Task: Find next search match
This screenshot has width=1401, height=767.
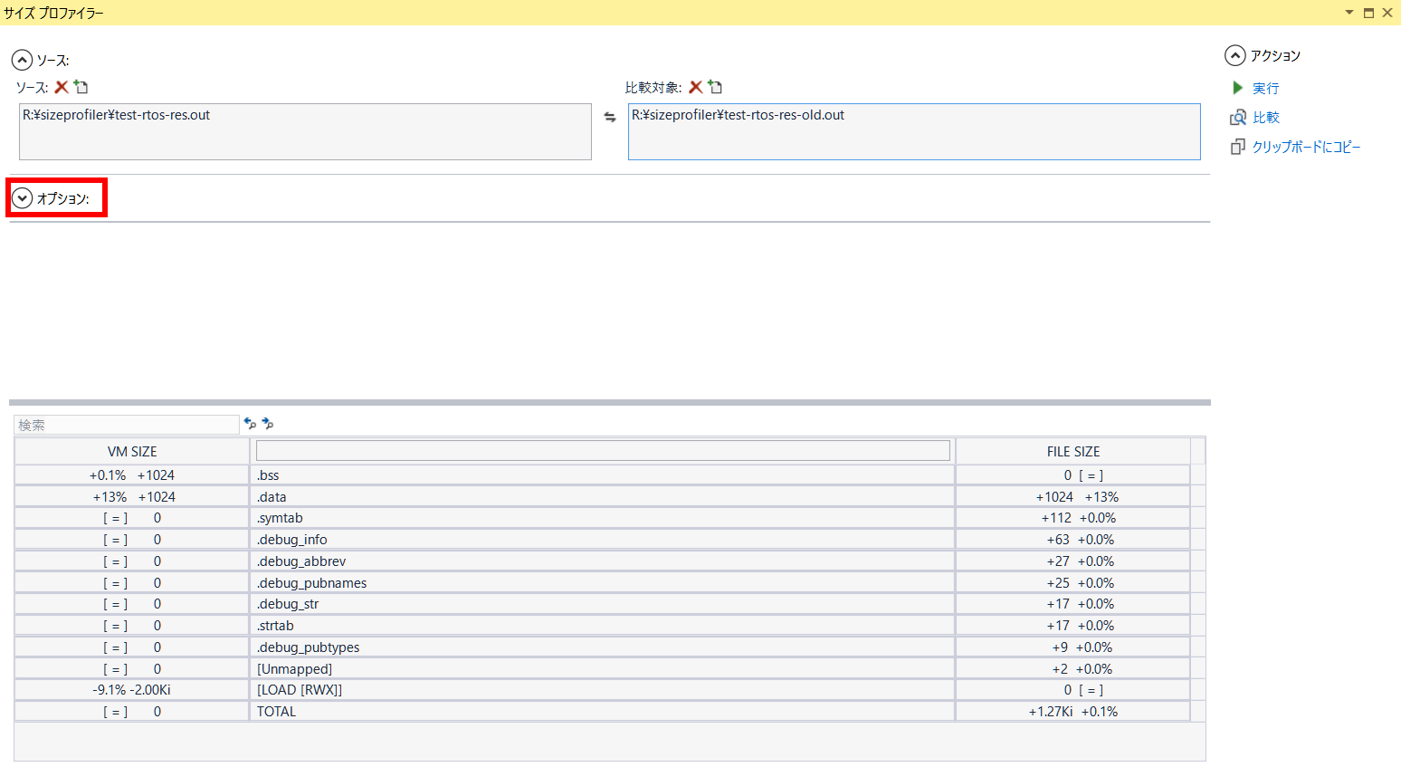Action: pos(268,423)
